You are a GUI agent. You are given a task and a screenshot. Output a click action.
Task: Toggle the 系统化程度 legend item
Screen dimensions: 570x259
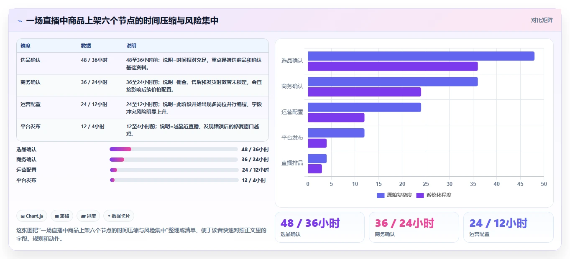point(434,195)
